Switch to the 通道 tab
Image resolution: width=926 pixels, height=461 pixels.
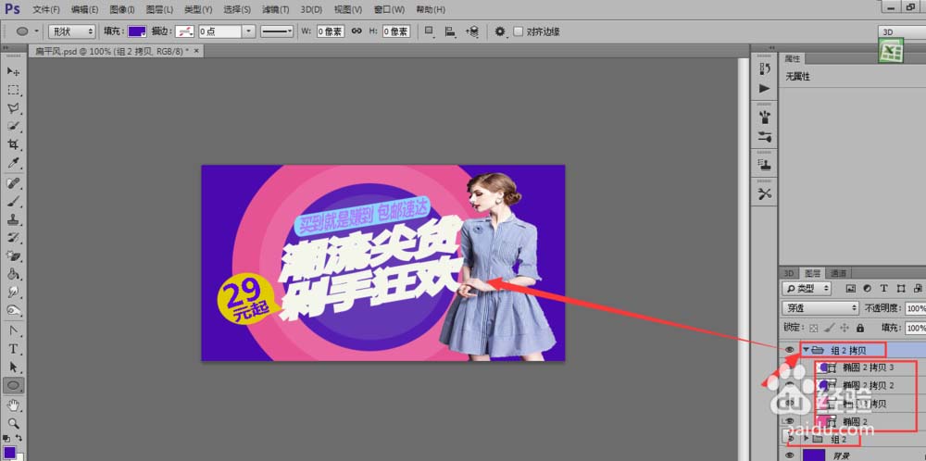pyautogui.click(x=838, y=273)
